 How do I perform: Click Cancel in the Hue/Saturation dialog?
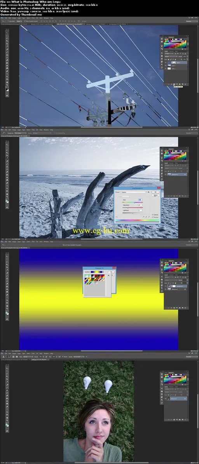pos(155,195)
